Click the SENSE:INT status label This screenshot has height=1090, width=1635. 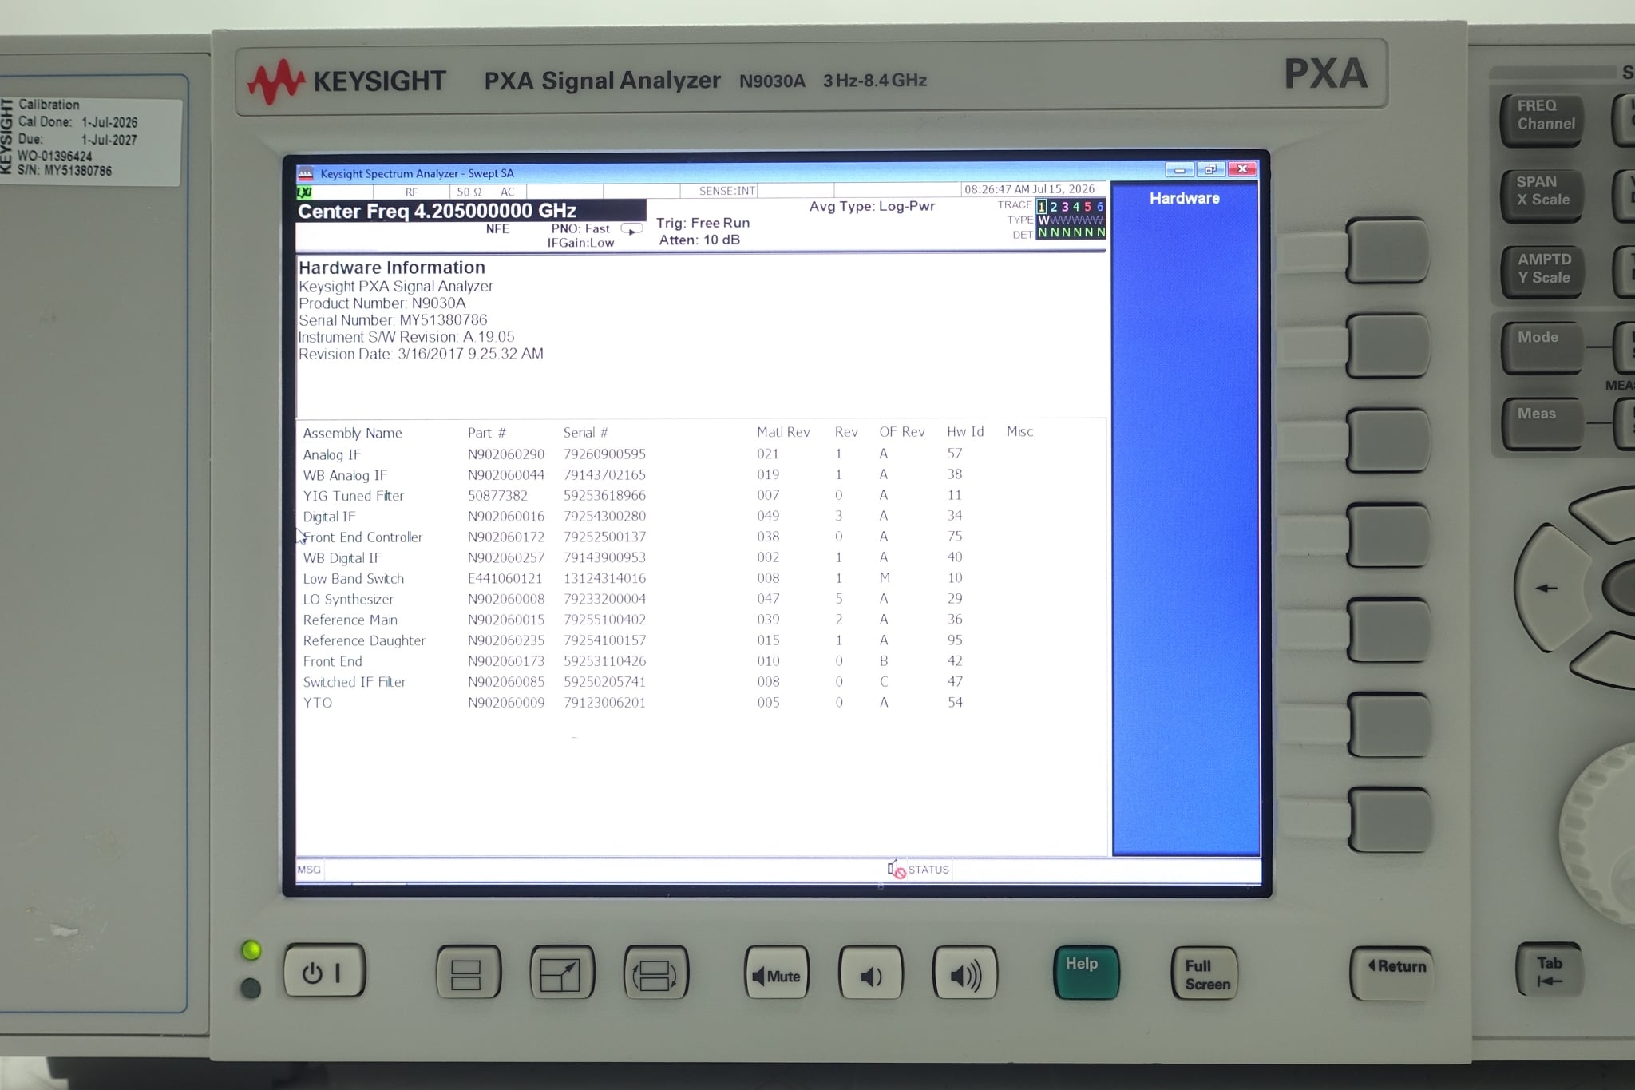[x=726, y=191]
